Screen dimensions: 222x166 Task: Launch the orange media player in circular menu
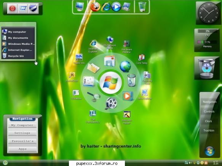[128, 96]
